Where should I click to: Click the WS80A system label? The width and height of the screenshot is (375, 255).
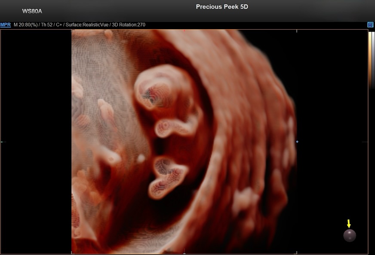[32, 11]
